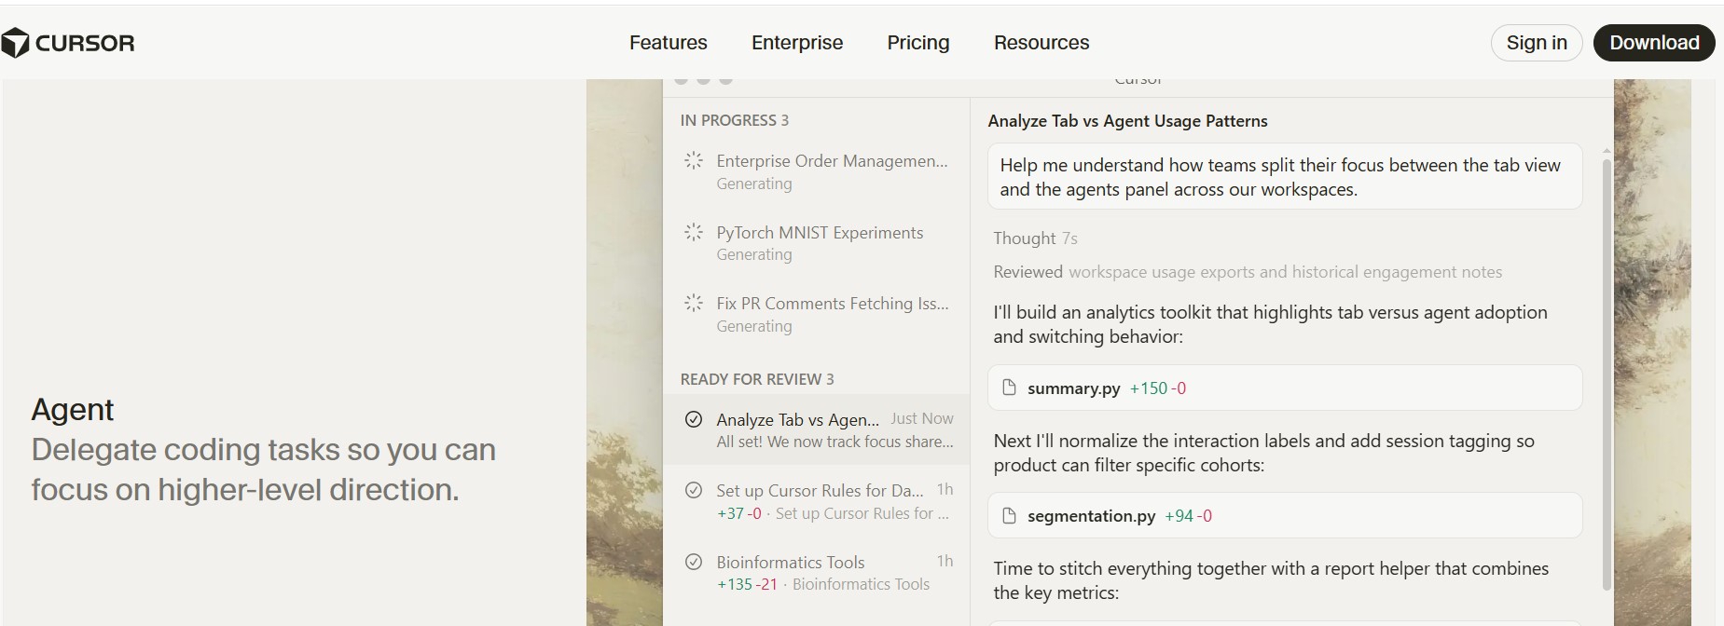Viewport: 1724px width, 626px height.
Task: Click the spinner icon beside Fix PR Comments
Action: pyautogui.click(x=694, y=303)
